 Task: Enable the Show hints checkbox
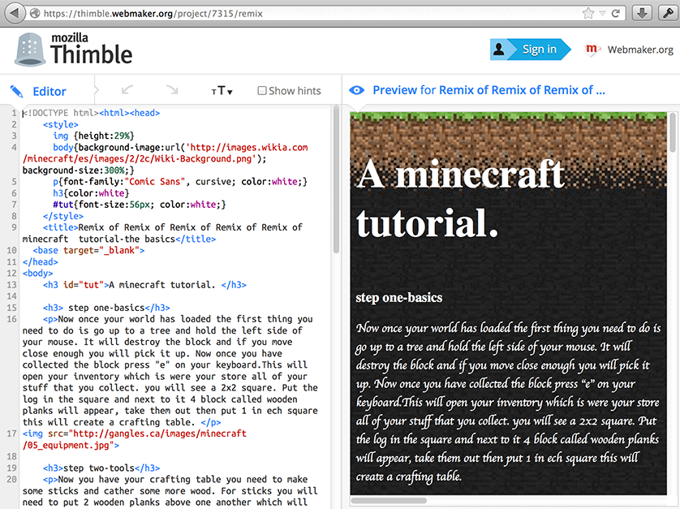[262, 91]
